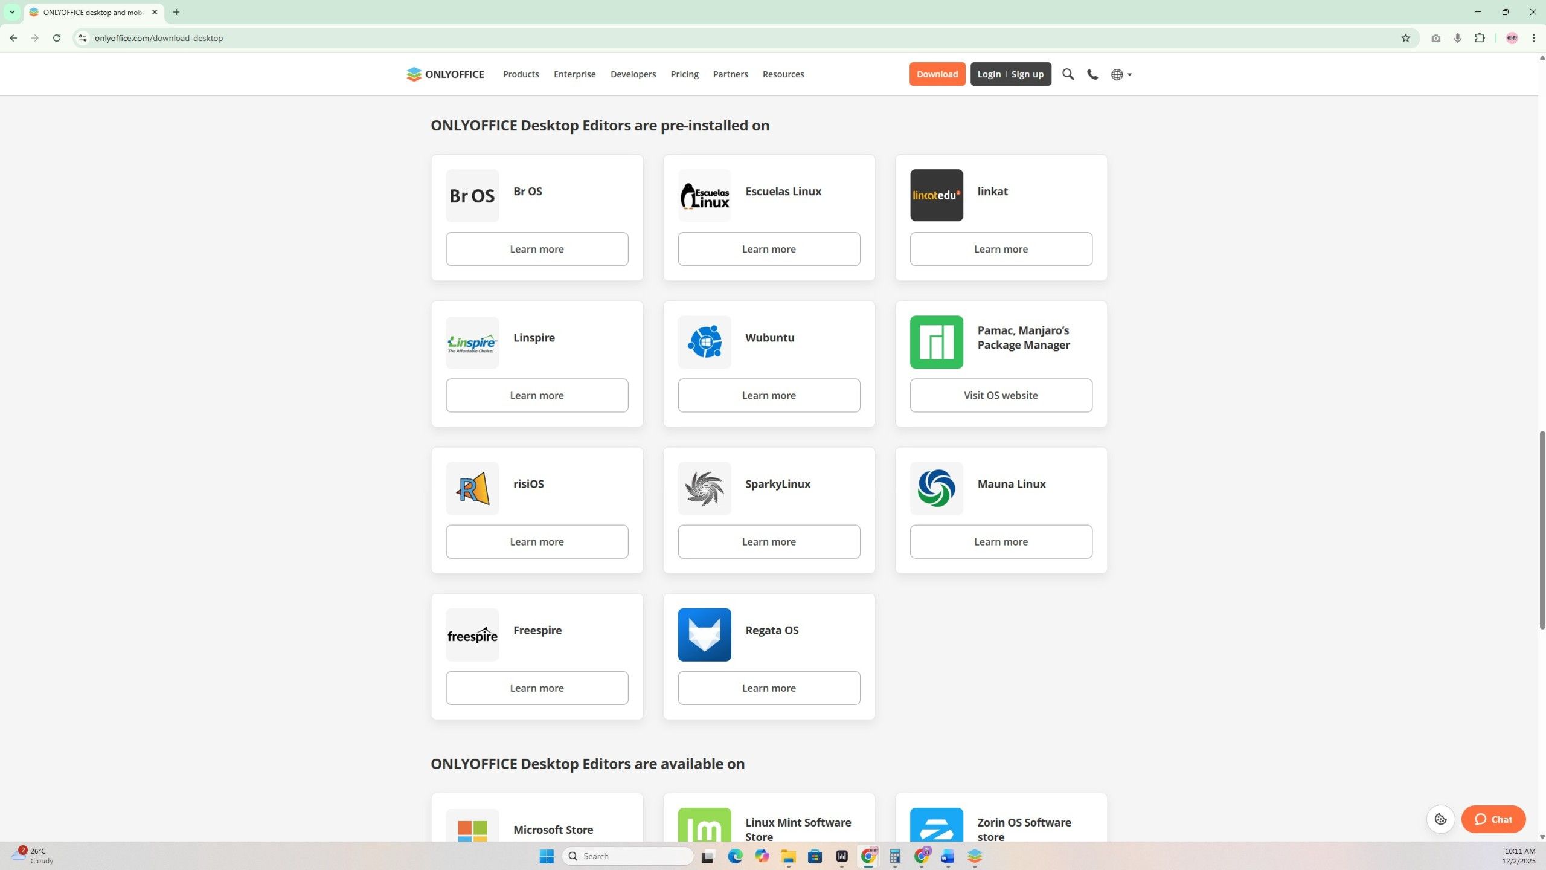The width and height of the screenshot is (1546, 870).
Task: Click the taskbar Search box
Action: click(628, 856)
